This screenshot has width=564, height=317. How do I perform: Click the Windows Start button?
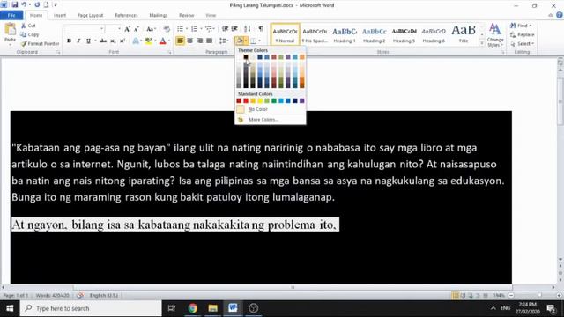click(x=10, y=308)
